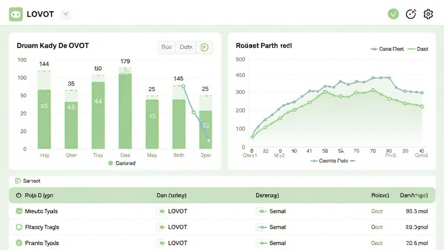Select the Fitaocy Tragls row name
Viewport: 444px width, 250px height.
[x=42, y=227]
